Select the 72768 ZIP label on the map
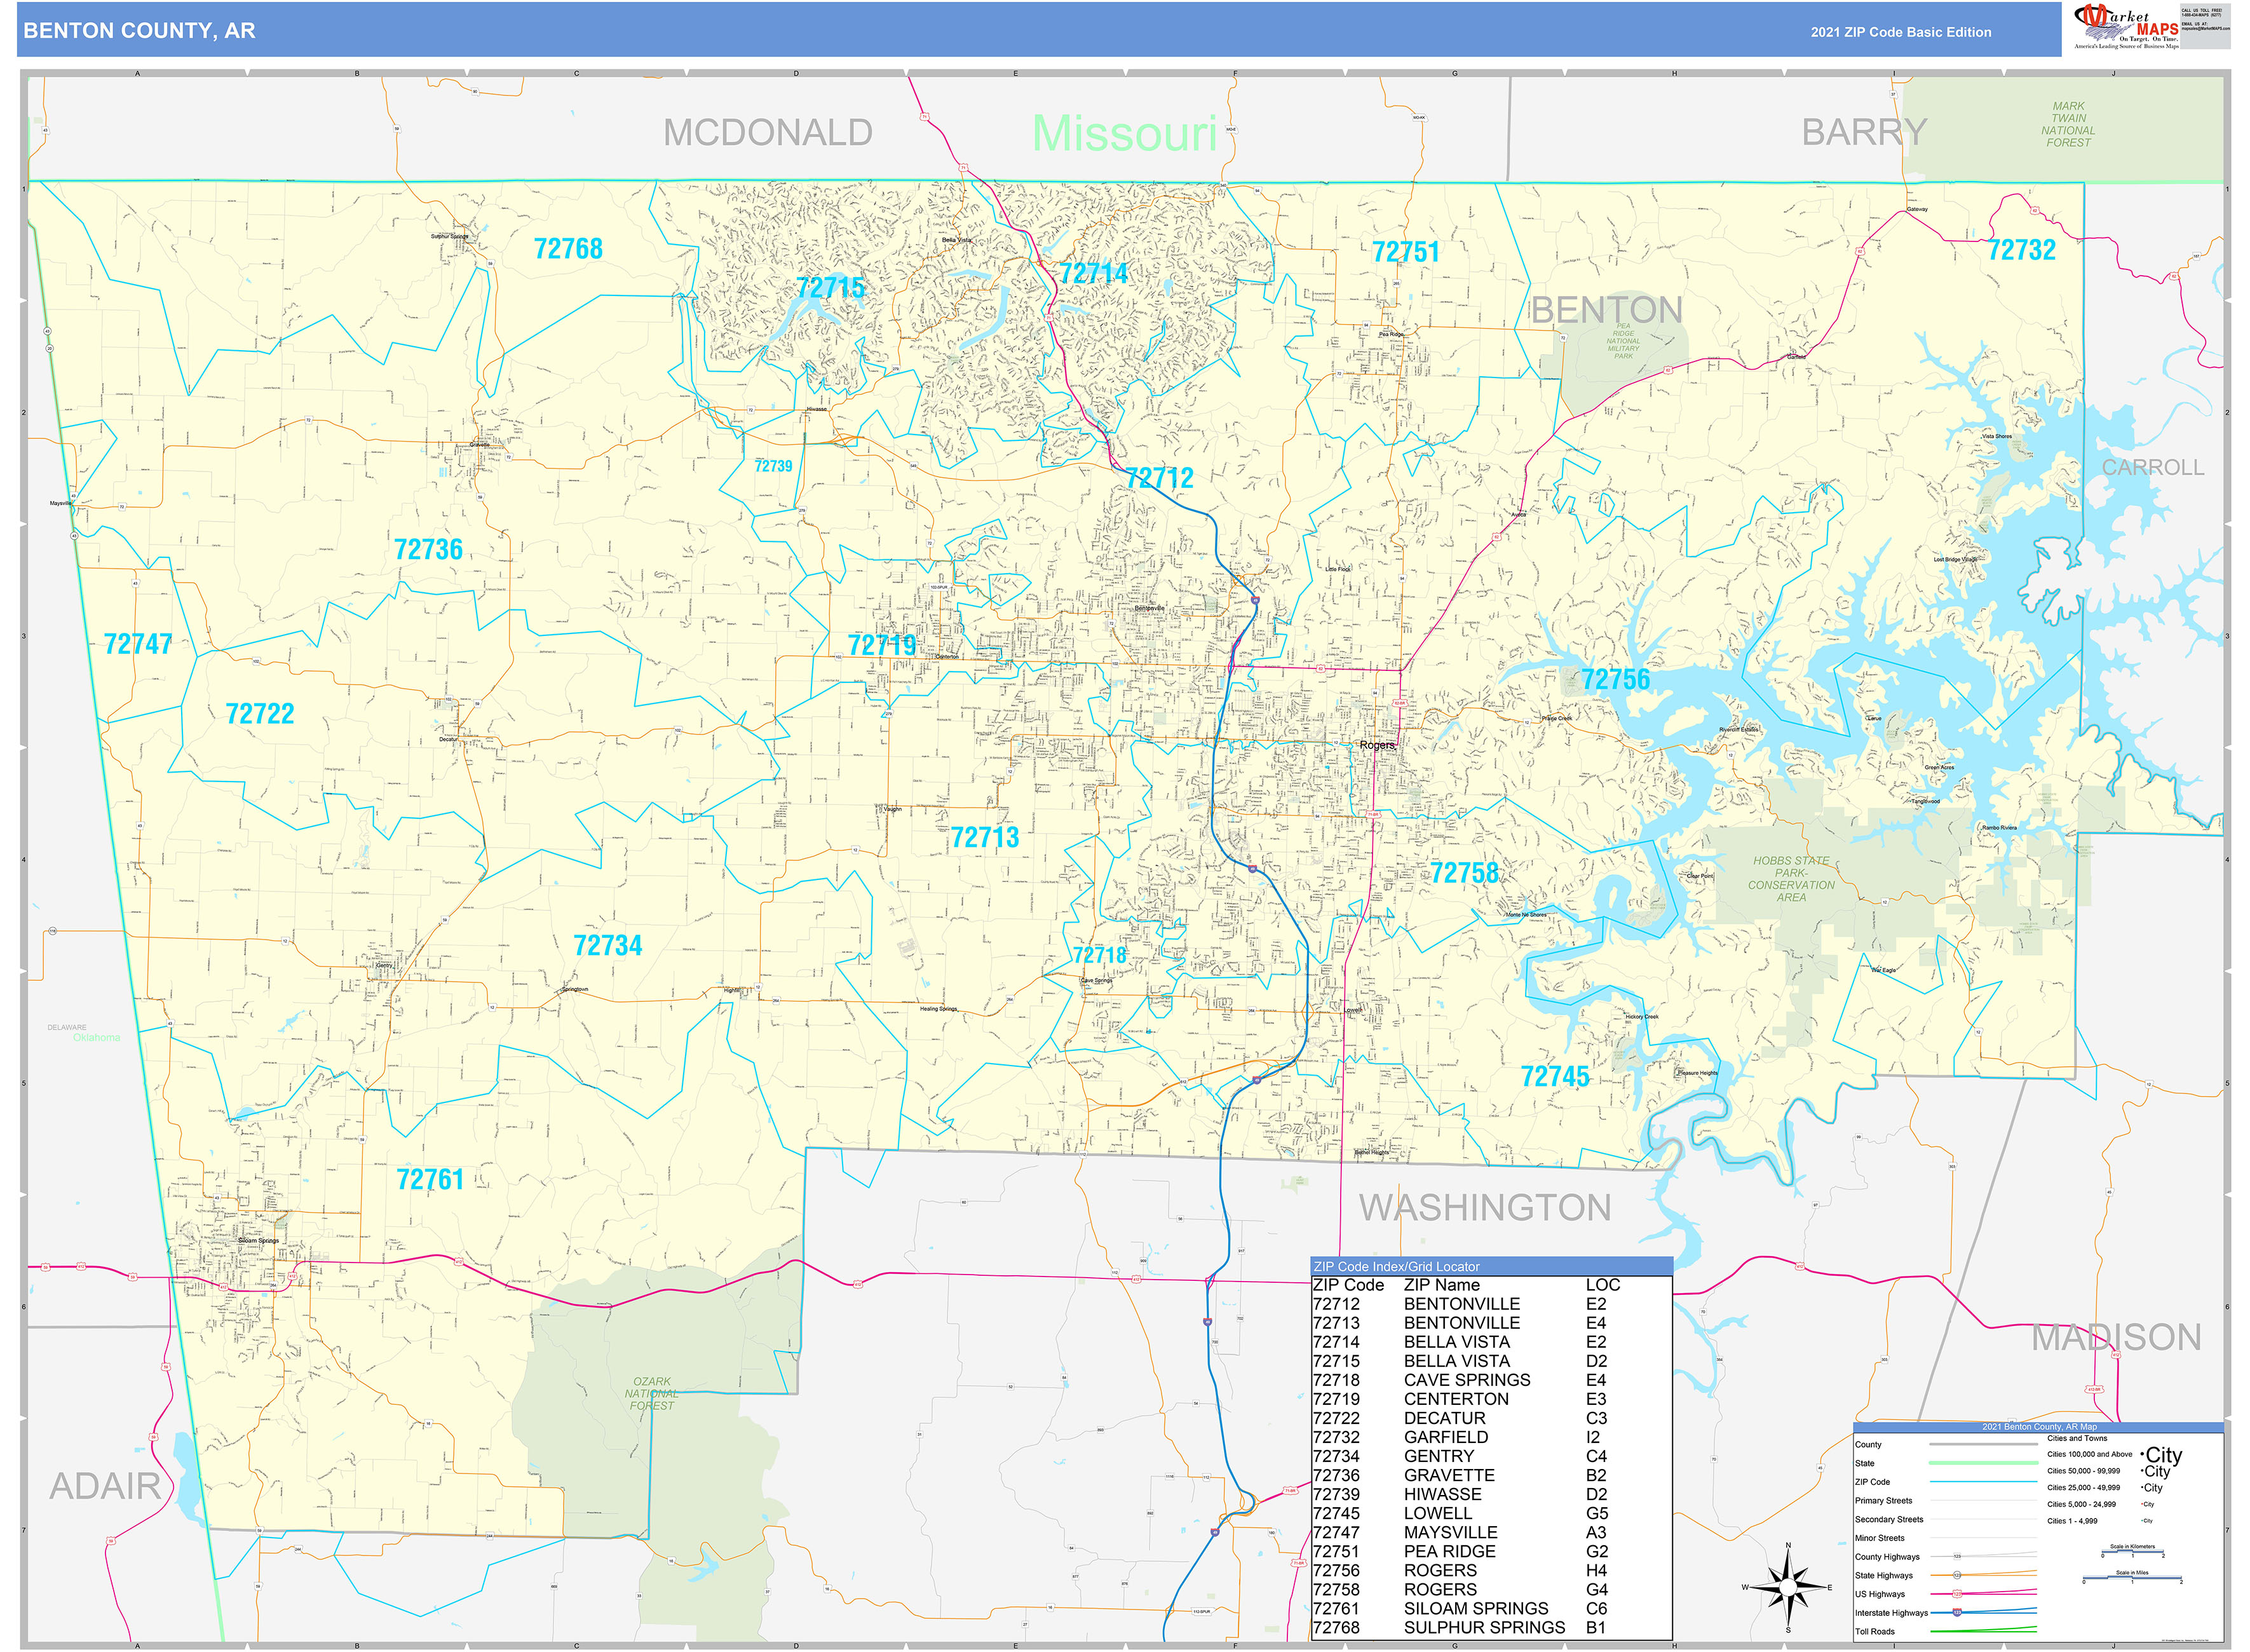Image resolution: width=2250 pixels, height=1652 pixels. (x=568, y=248)
